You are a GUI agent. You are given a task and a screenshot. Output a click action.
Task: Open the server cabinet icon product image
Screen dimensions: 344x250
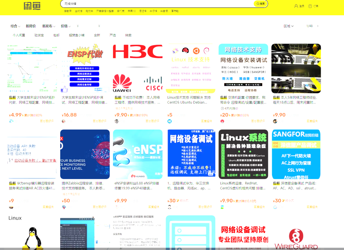190,233
